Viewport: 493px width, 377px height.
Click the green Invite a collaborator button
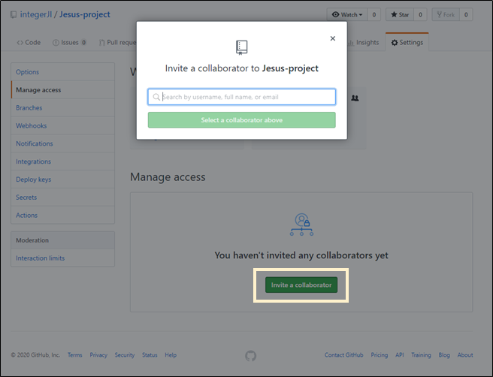click(x=301, y=285)
